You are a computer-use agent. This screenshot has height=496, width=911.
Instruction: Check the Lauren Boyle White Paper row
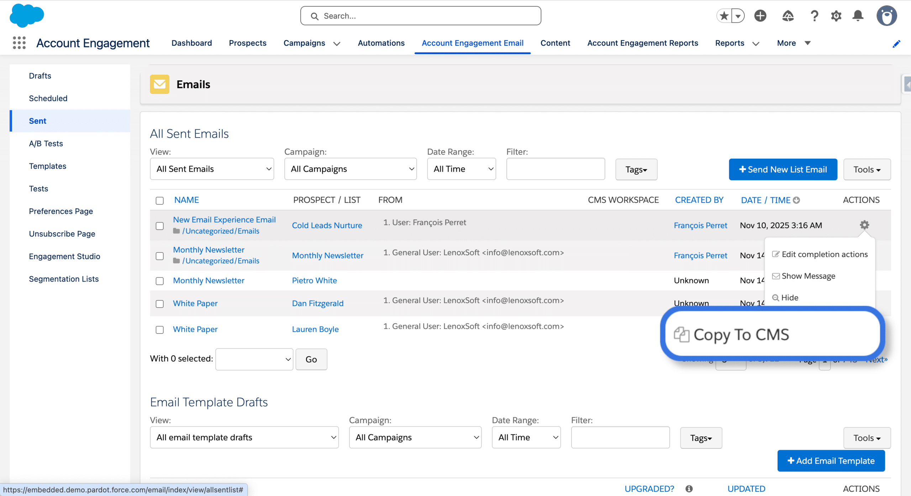coord(160,330)
